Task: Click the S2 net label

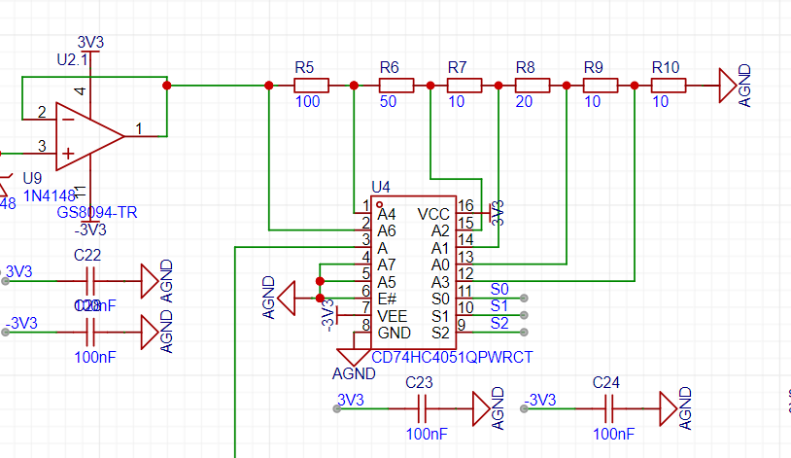Action: pyautogui.click(x=499, y=323)
